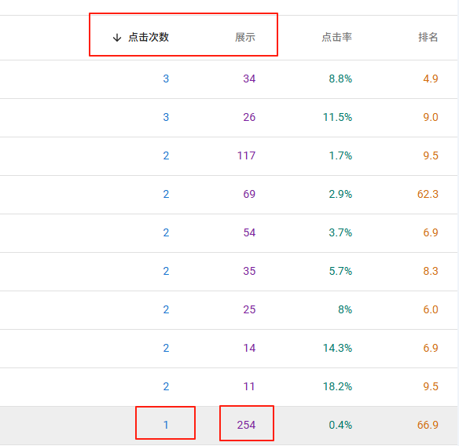Click clicks count 1 in the 254 impressions row
The height and width of the screenshot is (446, 459).
[166, 425]
